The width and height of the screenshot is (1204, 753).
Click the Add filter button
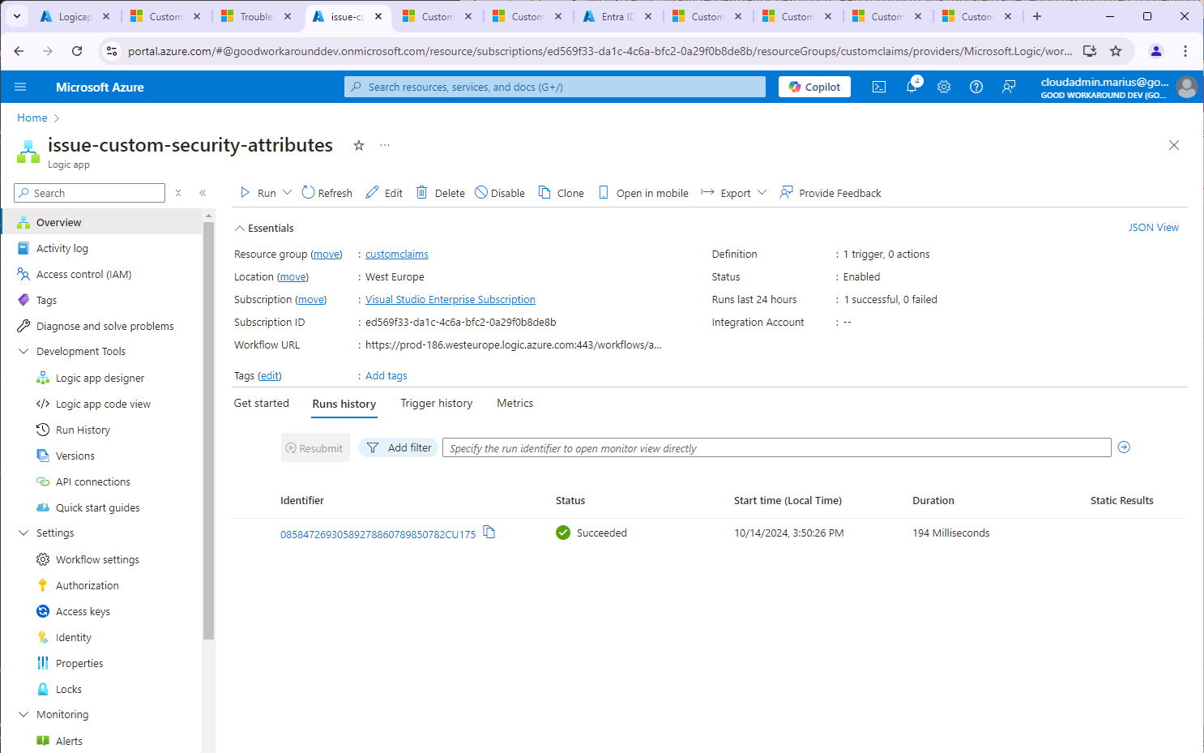[399, 447]
